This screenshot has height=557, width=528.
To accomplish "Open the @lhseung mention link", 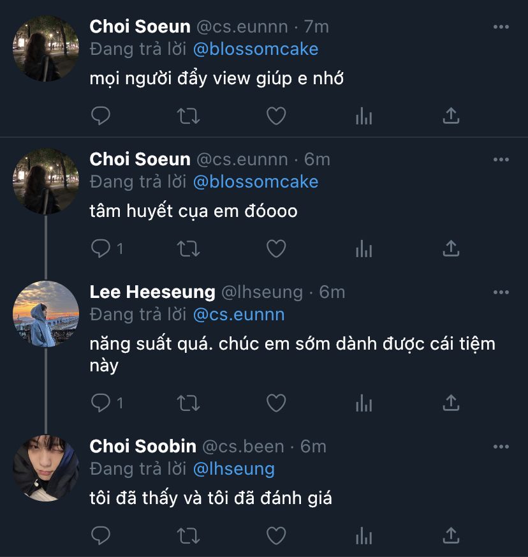I will [x=233, y=469].
